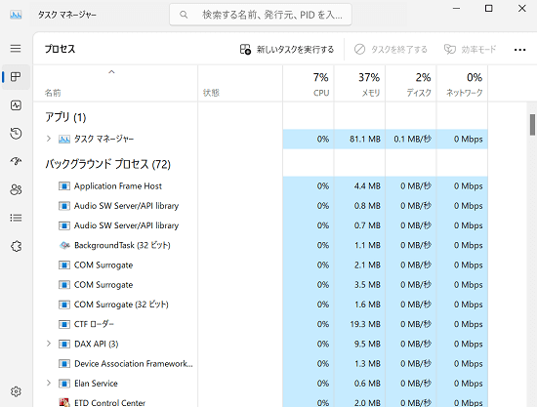Select the ETD Control Center process name
This screenshot has height=407, width=537.
click(109, 403)
